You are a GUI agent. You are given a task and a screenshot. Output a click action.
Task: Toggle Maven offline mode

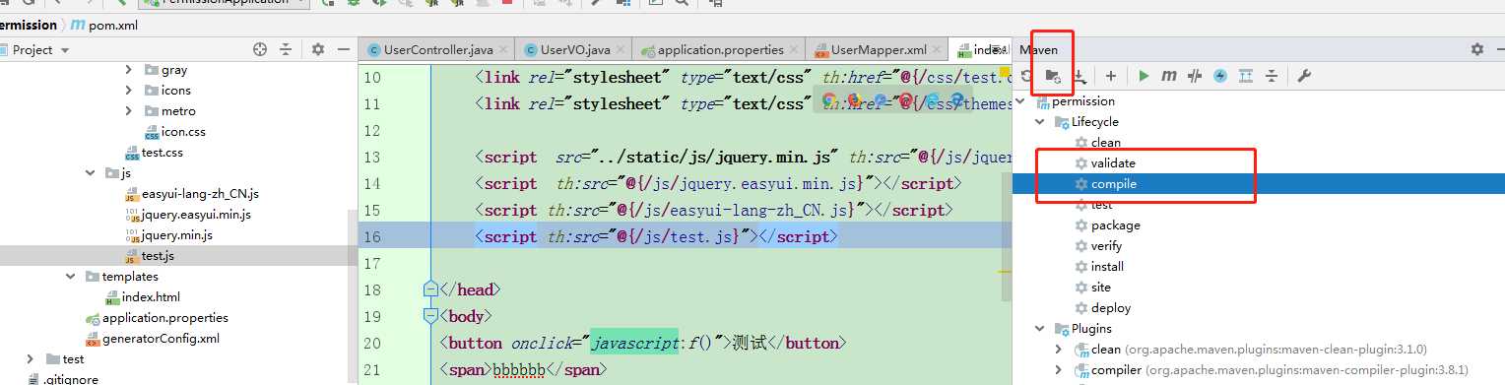coord(1195,76)
